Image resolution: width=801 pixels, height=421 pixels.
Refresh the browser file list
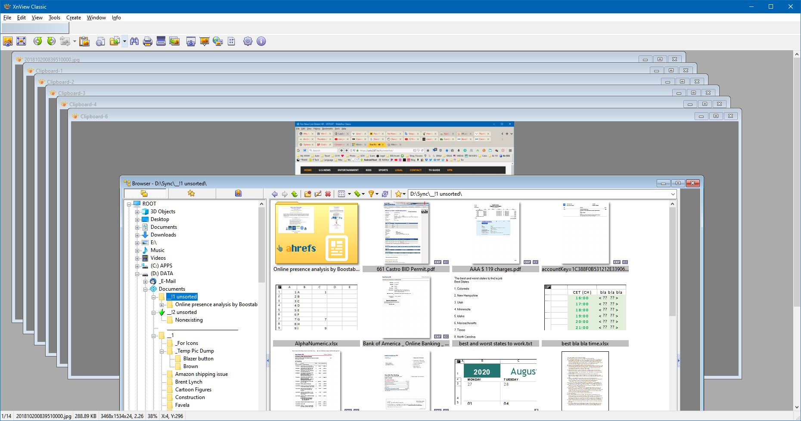385,194
